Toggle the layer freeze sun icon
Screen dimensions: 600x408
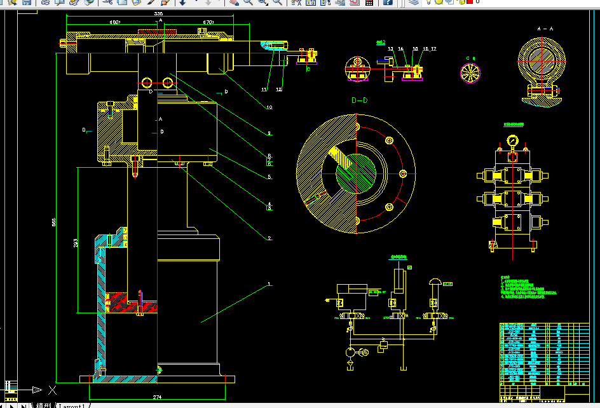pyautogui.click(x=439, y=1)
